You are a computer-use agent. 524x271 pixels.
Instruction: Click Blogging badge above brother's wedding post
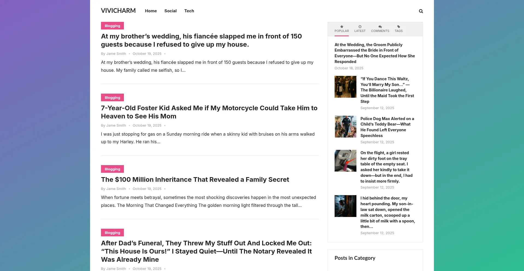pyautogui.click(x=112, y=26)
